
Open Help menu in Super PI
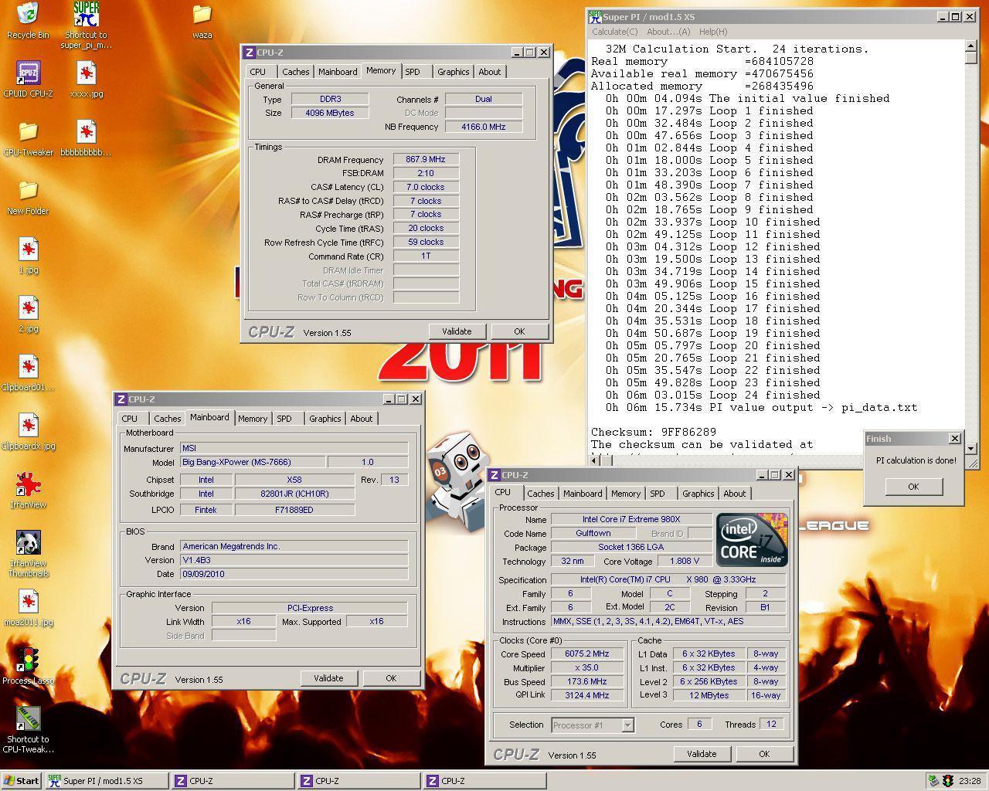pos(712,32)
